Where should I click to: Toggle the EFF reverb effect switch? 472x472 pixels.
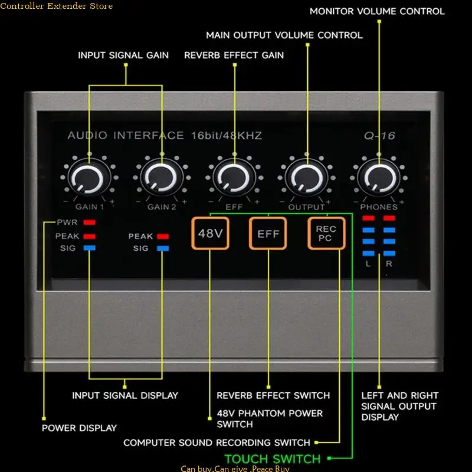click(268, 233)
